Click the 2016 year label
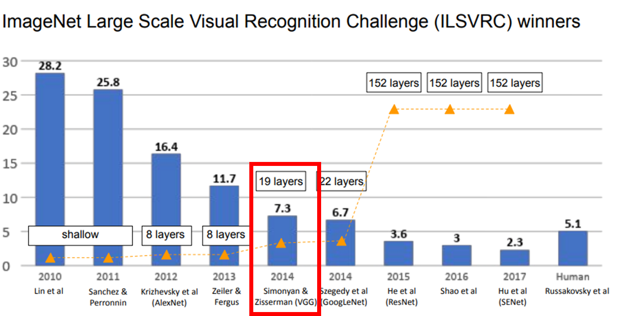The width and height of the screenshot is (618, 316). (x=457, y=277)
